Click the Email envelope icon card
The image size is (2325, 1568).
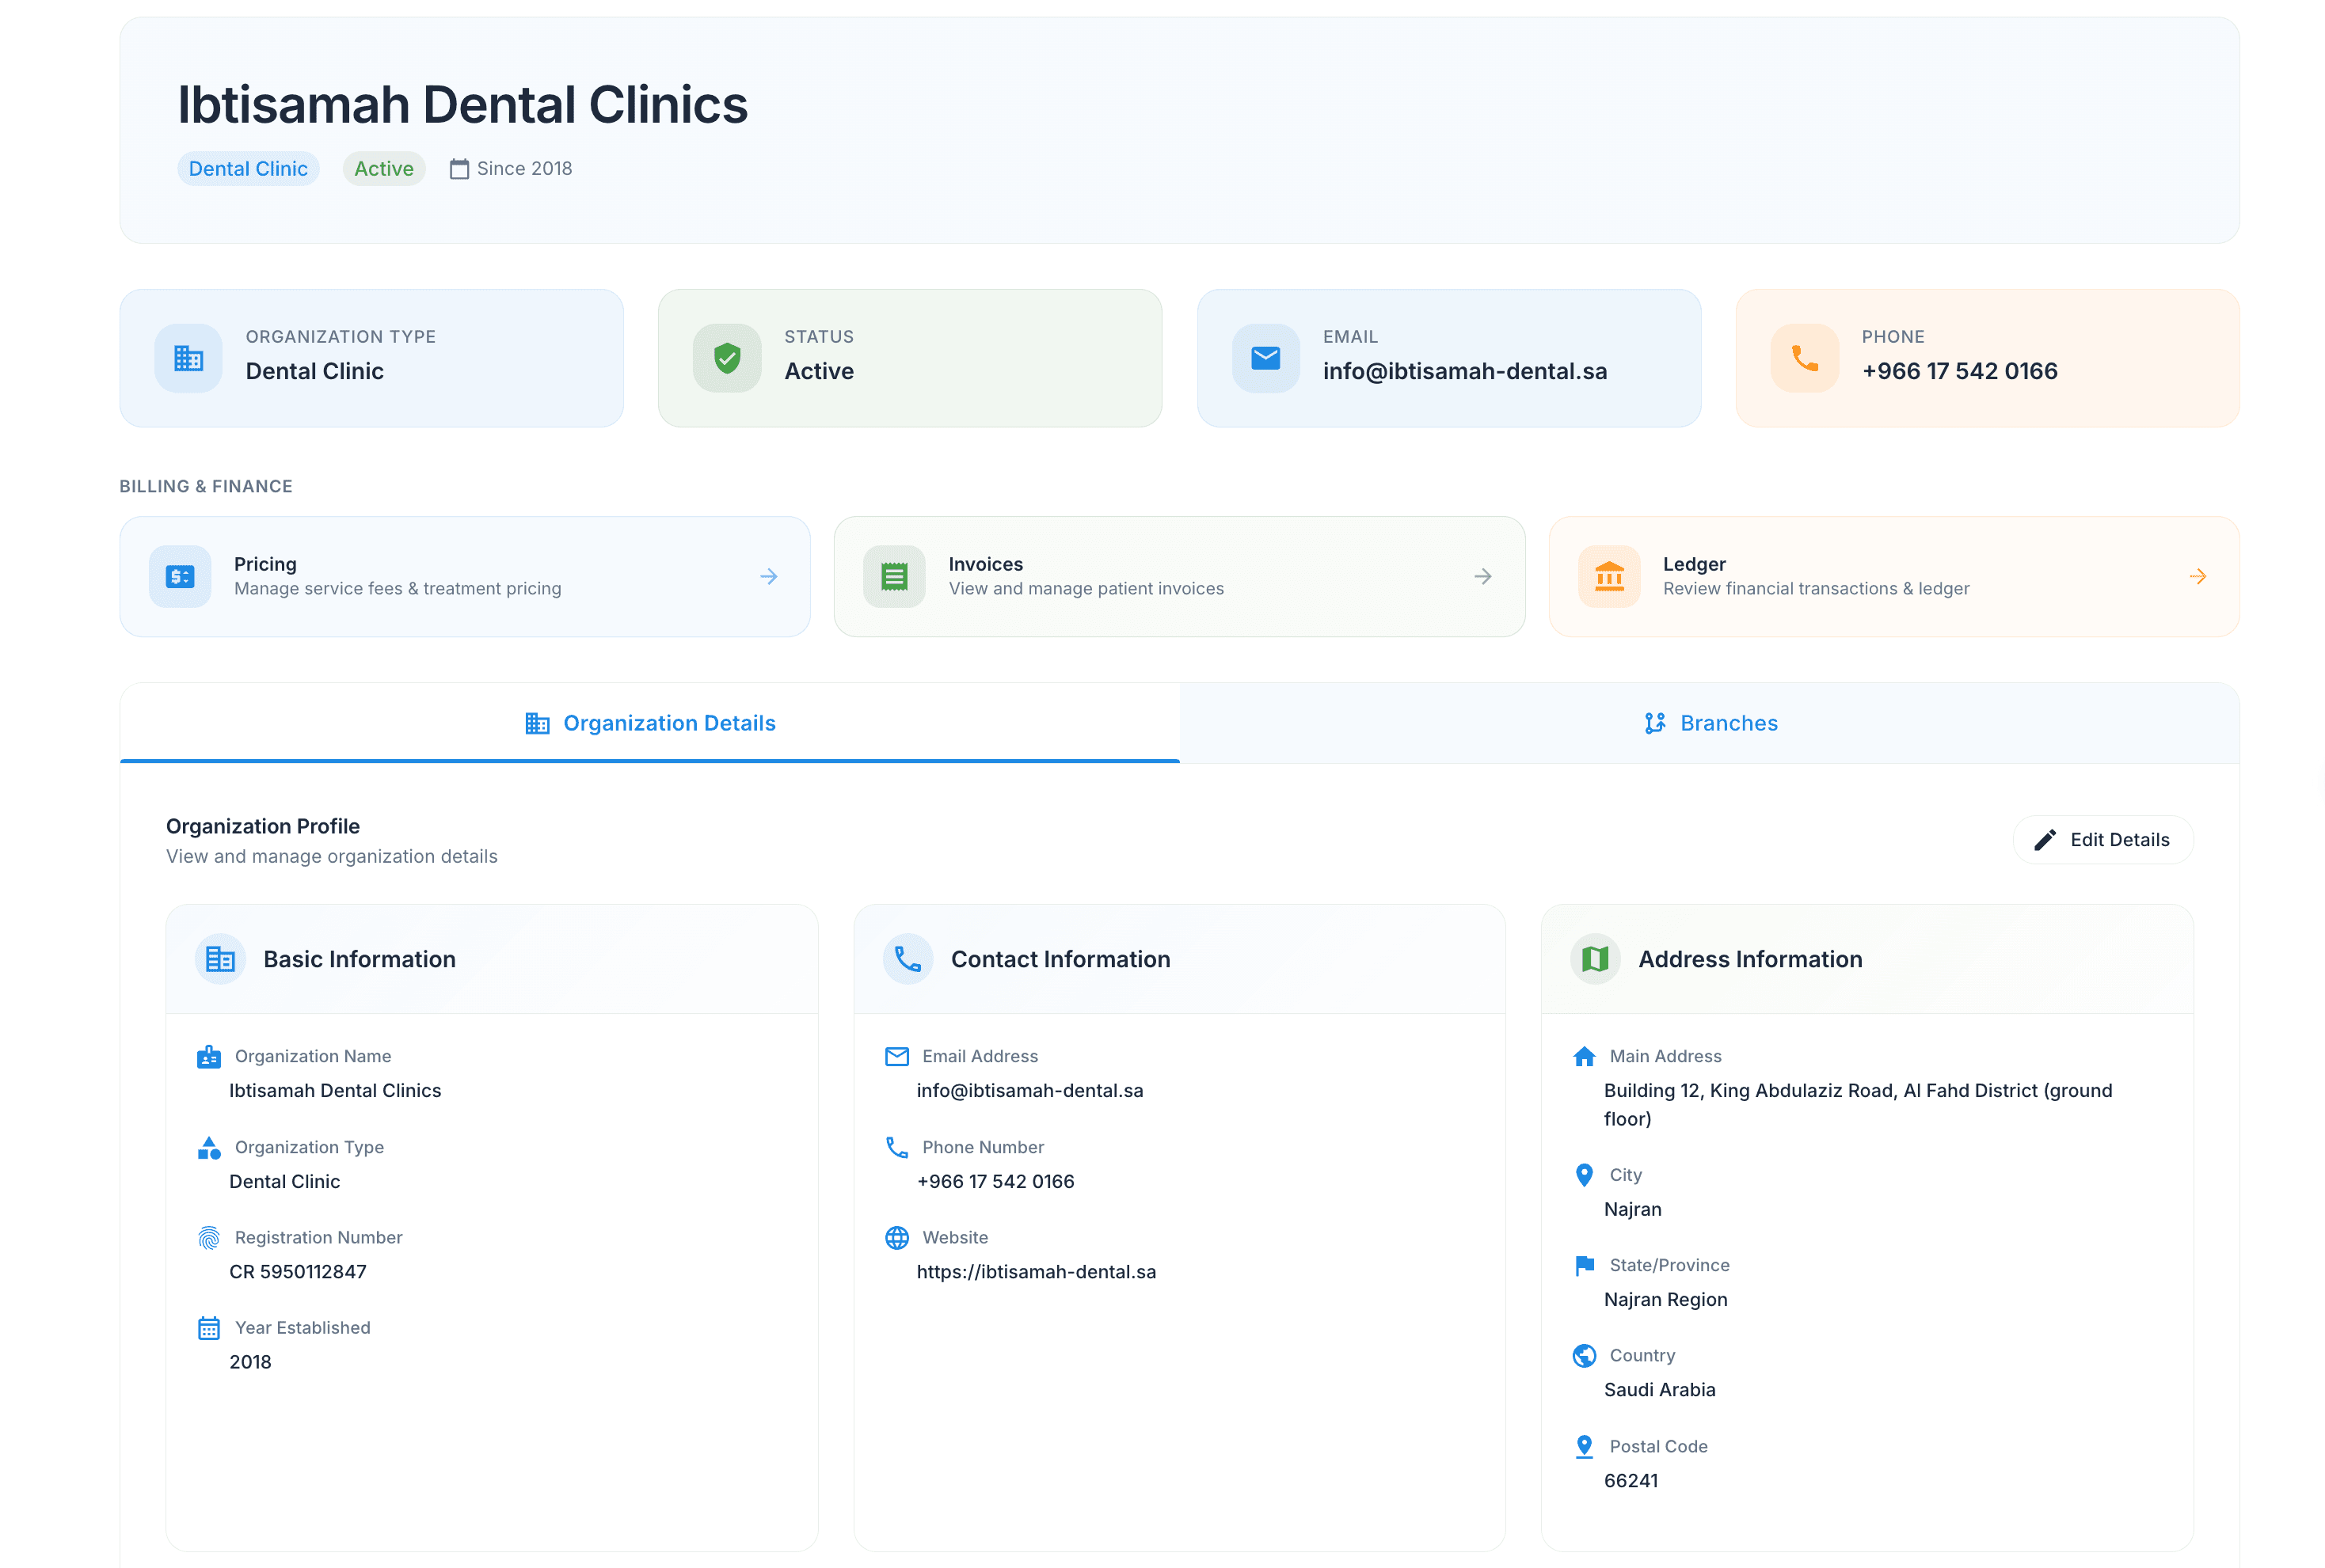1265,358
